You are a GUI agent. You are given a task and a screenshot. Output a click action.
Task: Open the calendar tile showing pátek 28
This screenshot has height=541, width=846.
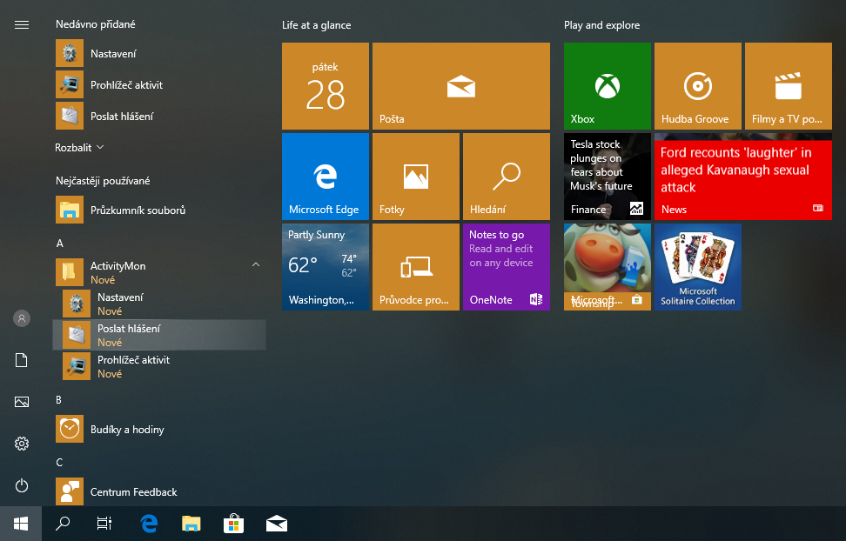click(326, 86)
